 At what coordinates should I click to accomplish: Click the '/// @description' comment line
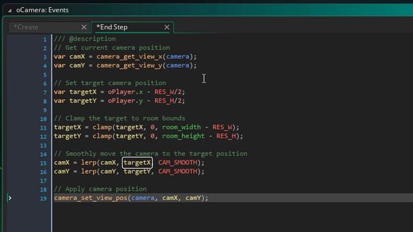coord(85,39)
